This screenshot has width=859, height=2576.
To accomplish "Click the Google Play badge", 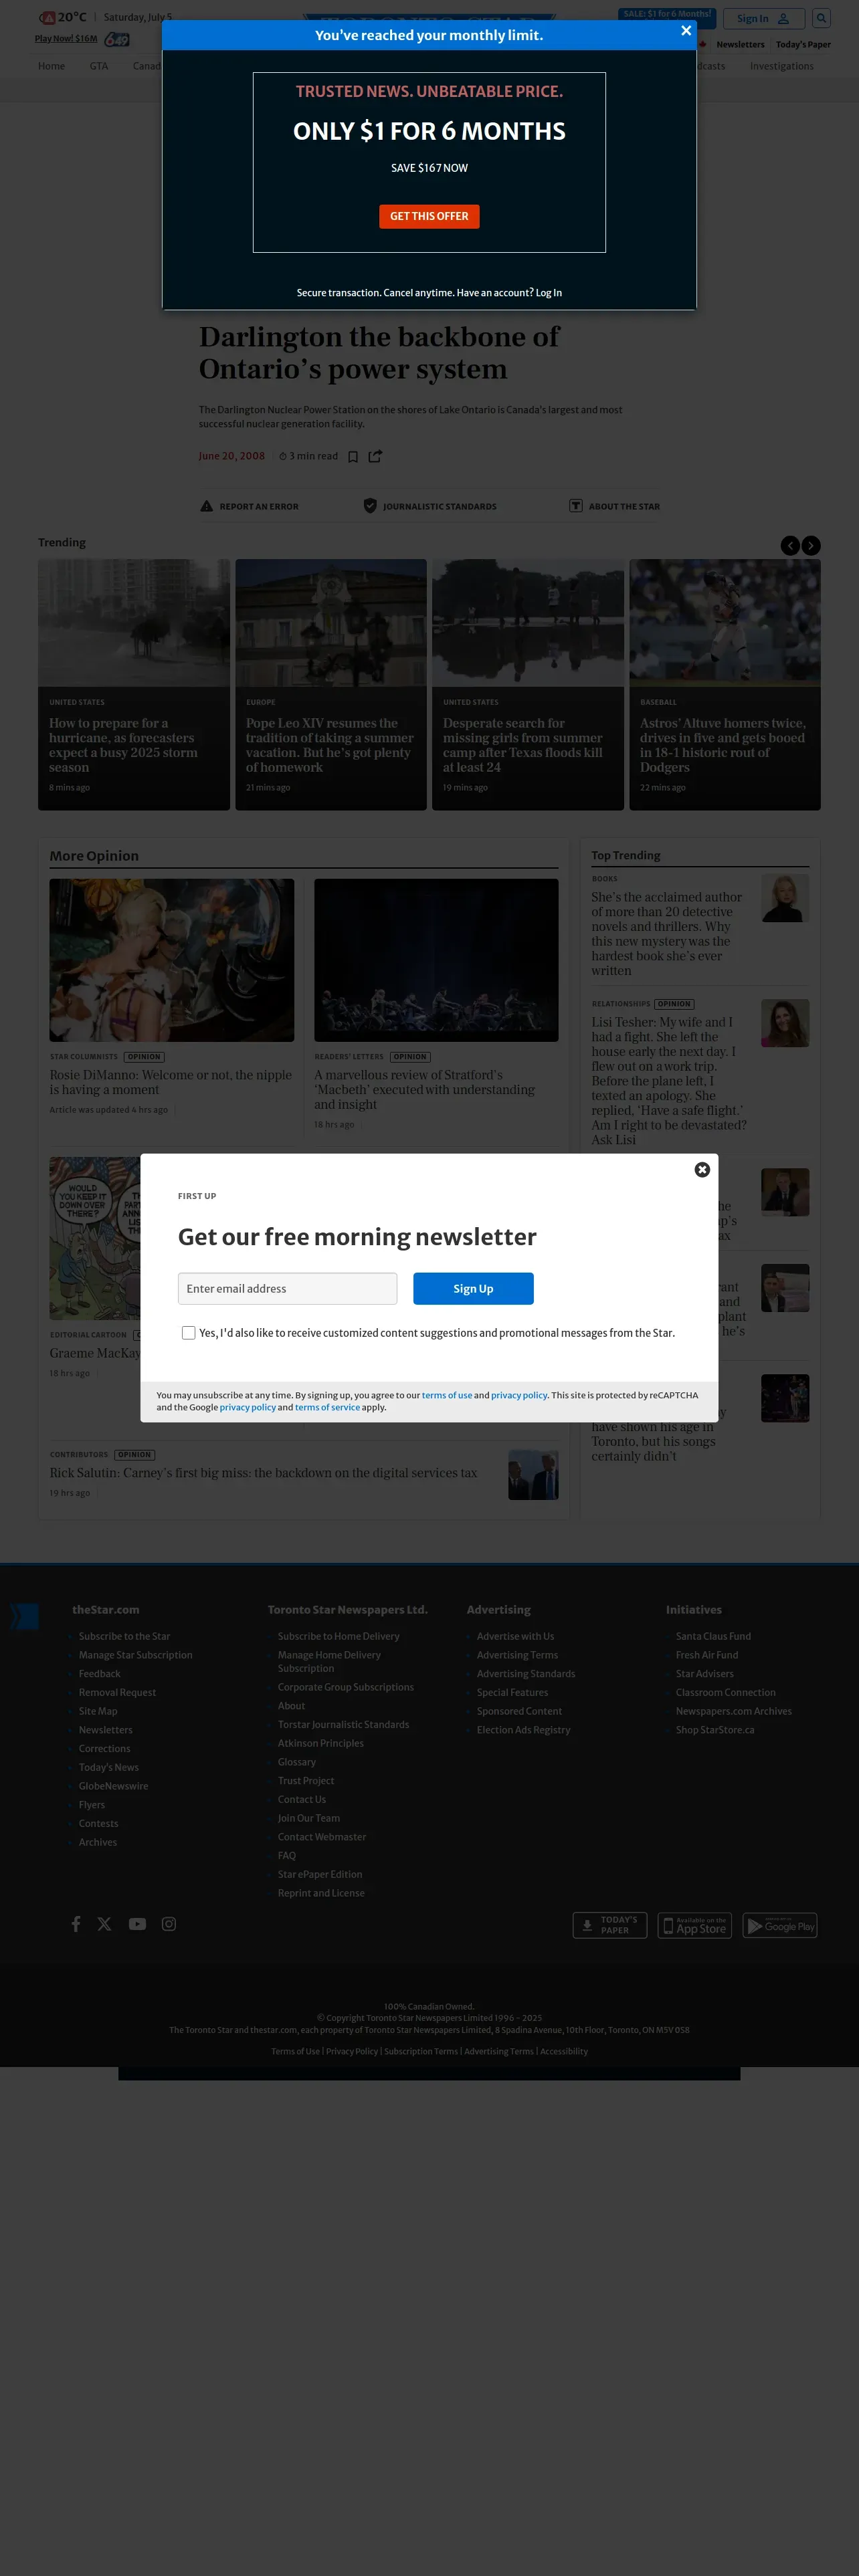I will [780, 1925].
